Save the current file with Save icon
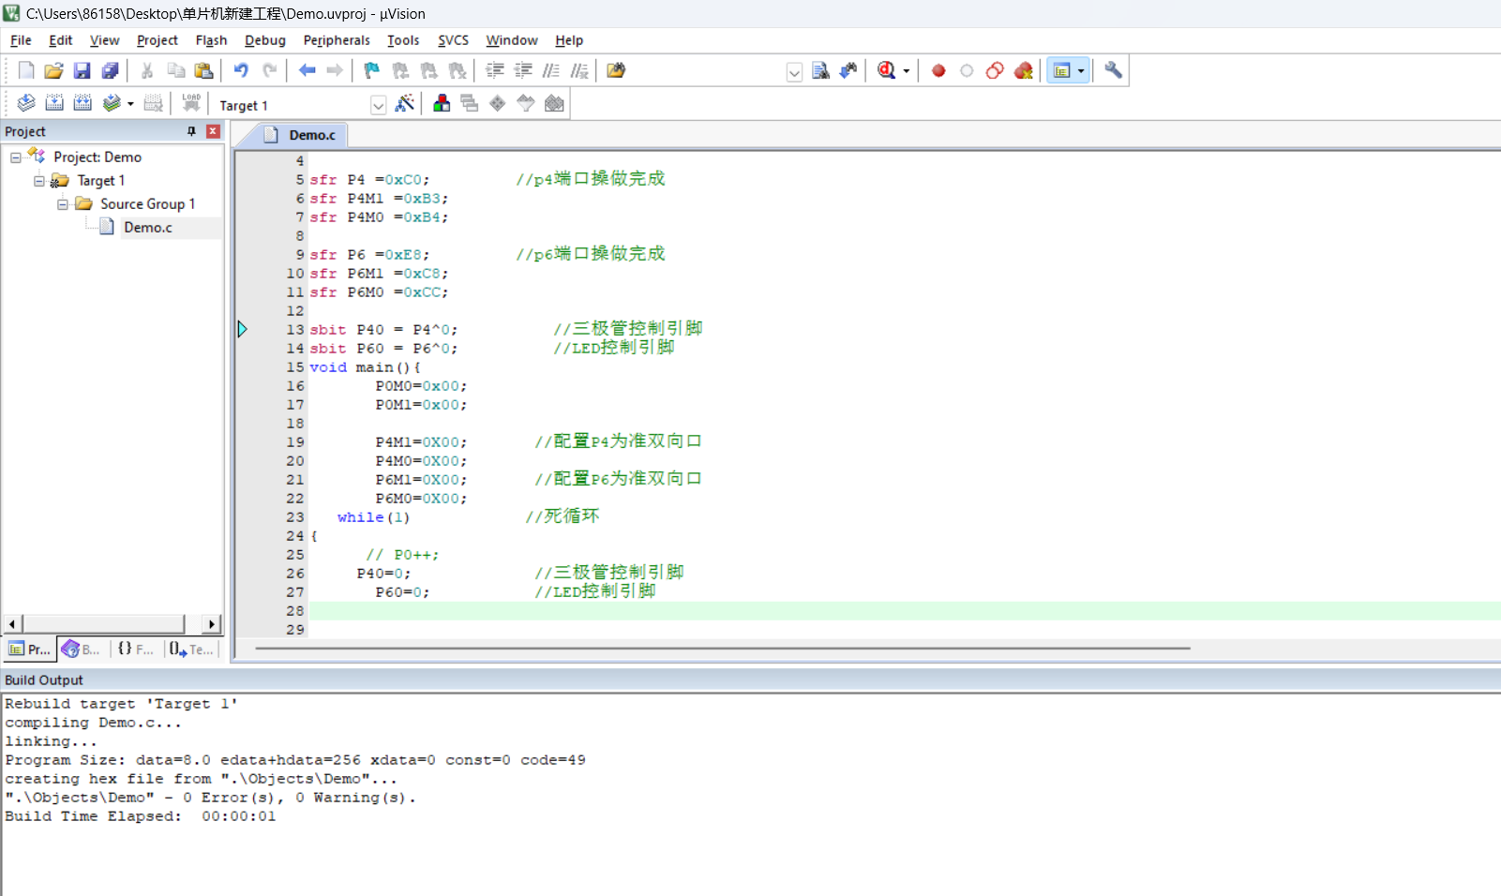The image size is (1501, 896). [x=83, y=70]
